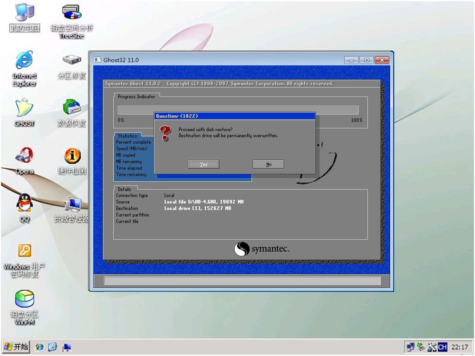
Task: Click the network computers quick launch icon
Action: [66, 347]
